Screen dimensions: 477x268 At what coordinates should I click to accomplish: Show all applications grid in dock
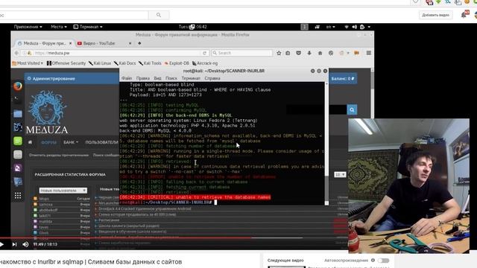point(18,196)
